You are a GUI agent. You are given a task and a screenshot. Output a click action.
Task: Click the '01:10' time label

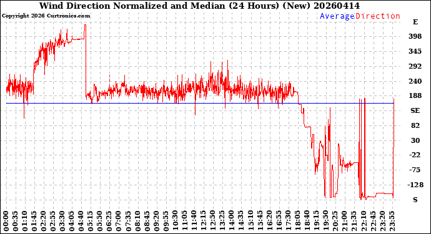coord(25,222)
